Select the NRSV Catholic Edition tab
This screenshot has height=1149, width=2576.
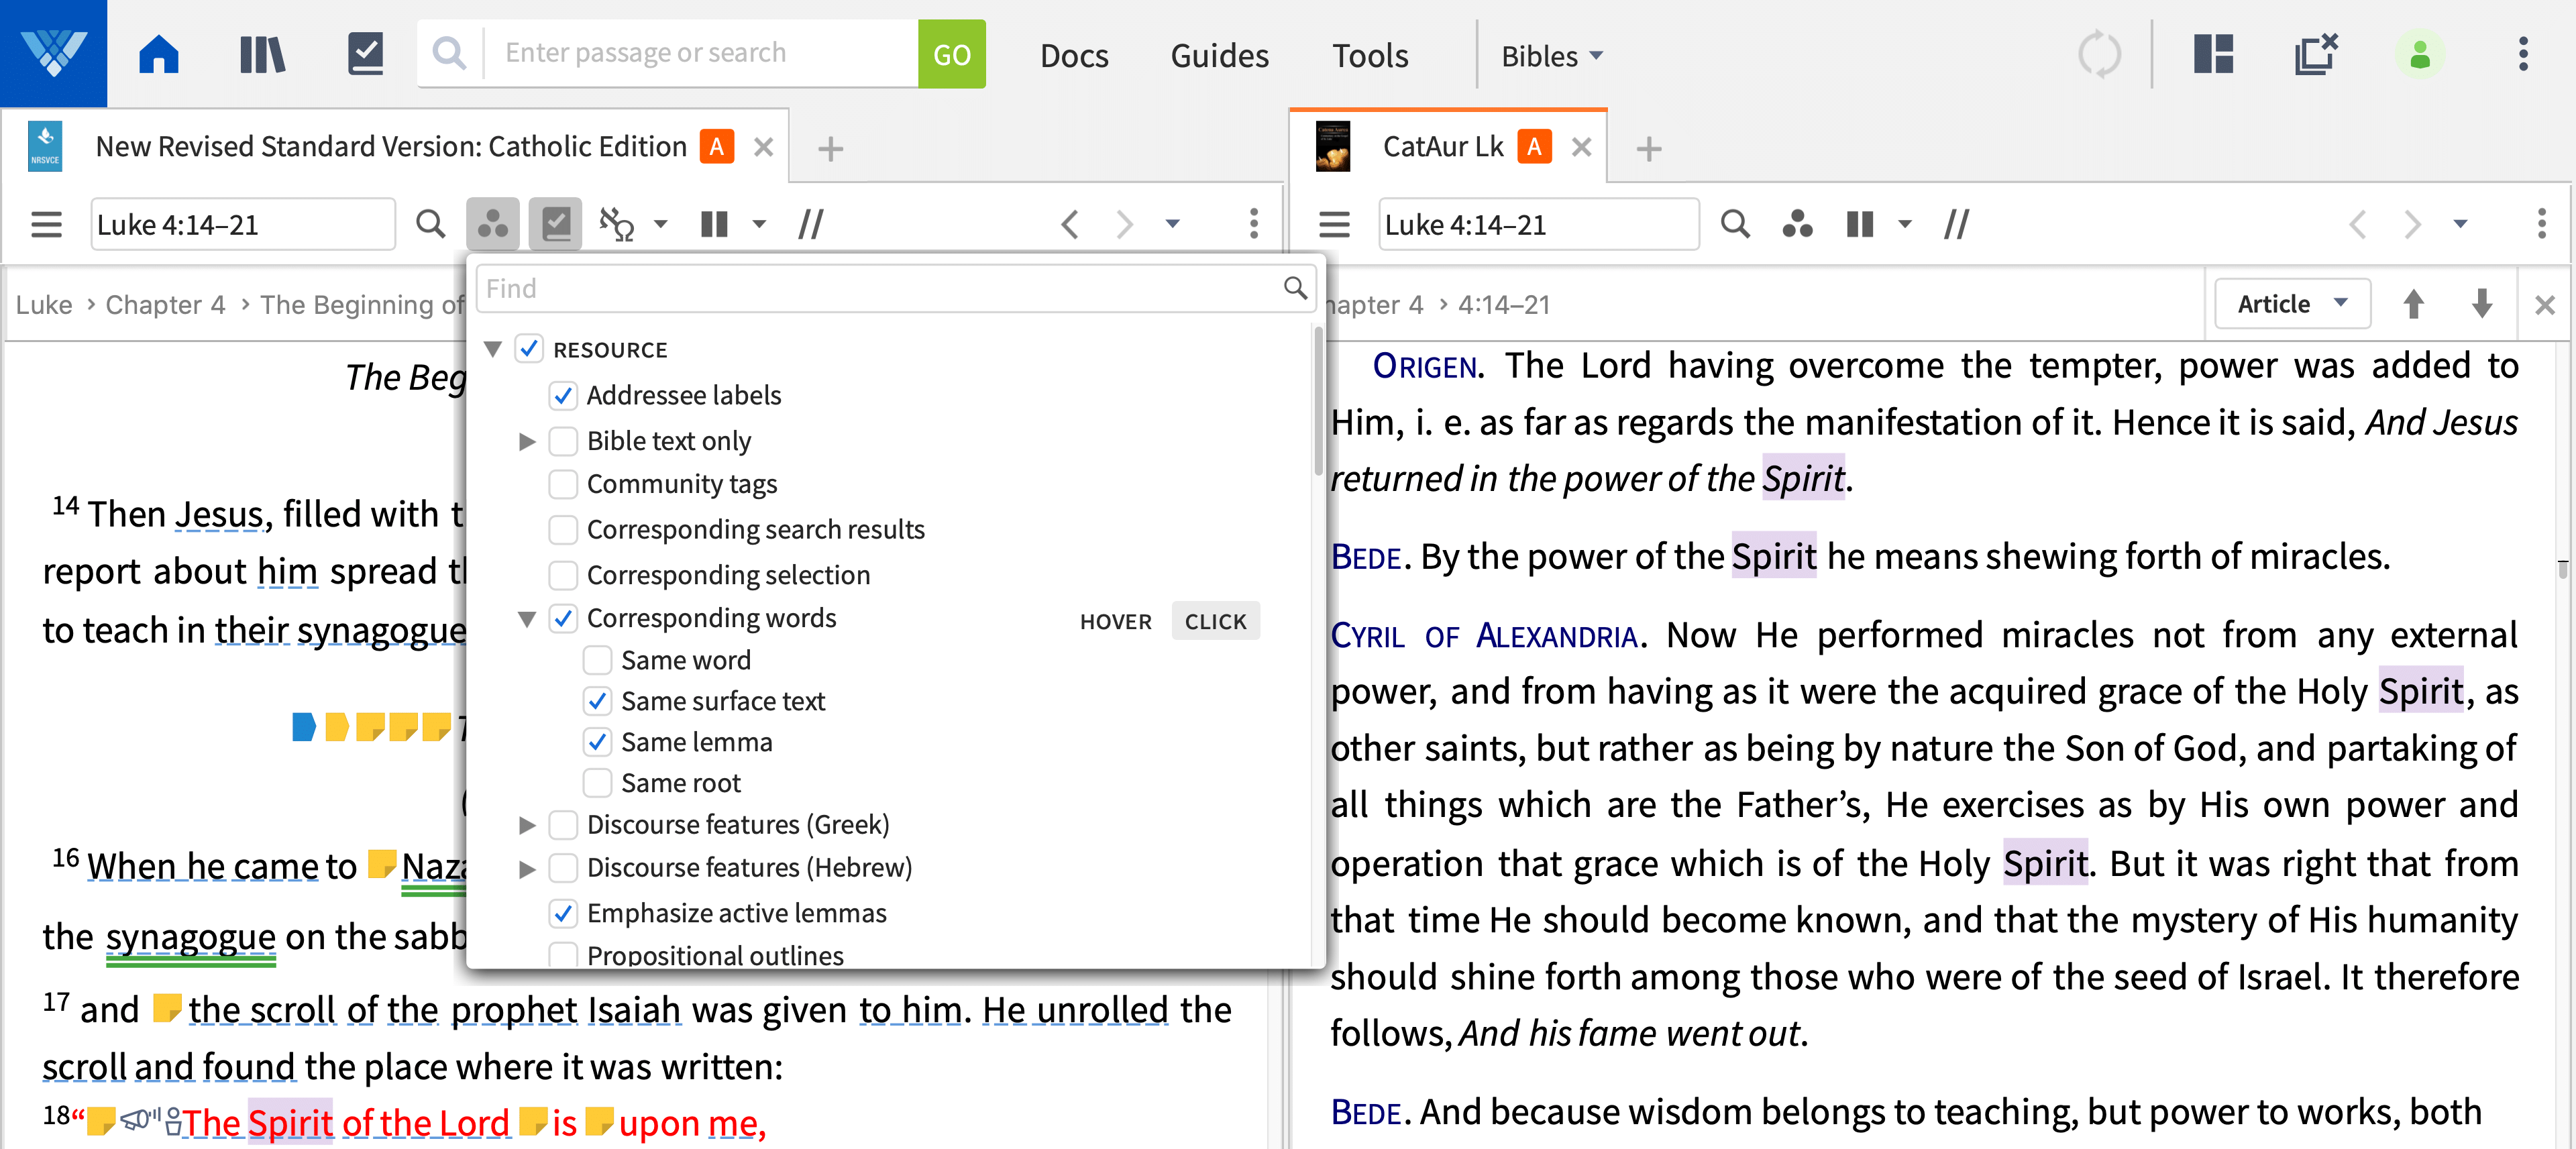pos(390,147)
